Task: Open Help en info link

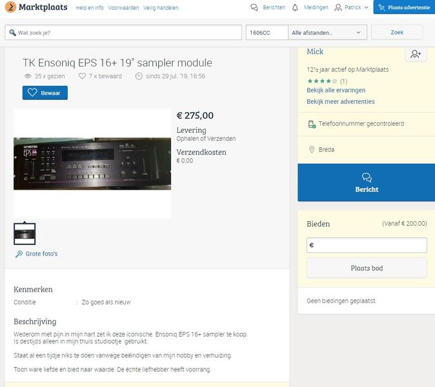Action: point(90,8)
